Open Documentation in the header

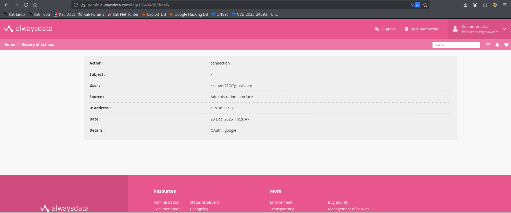tap(421, 29)
